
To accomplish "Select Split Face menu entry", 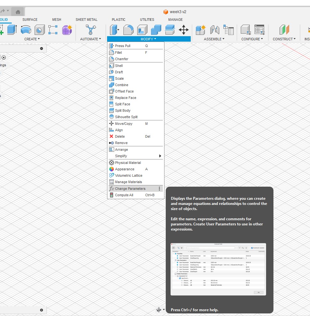I will (136, 104).
